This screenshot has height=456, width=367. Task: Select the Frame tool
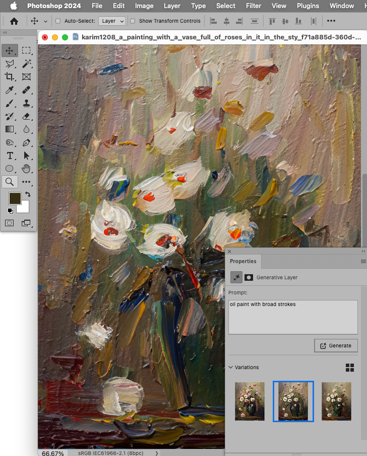[x=26, y=77]
